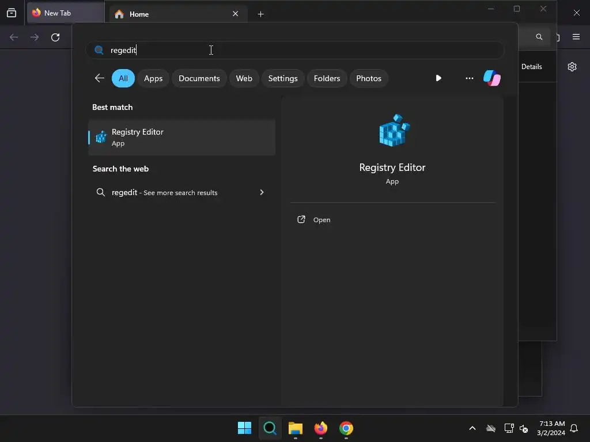The width and height of the screenshot is (590, 442).
Task: Switch to the Photos filter
Action: click(x=369, y=78)
